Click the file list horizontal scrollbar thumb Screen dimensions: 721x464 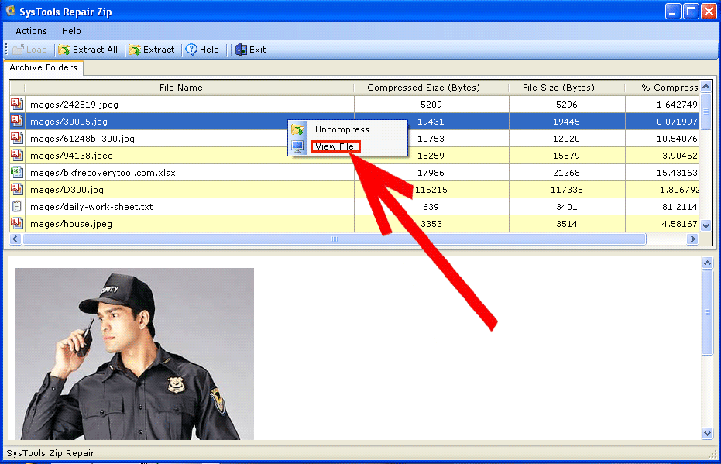(x=334, y=240)
